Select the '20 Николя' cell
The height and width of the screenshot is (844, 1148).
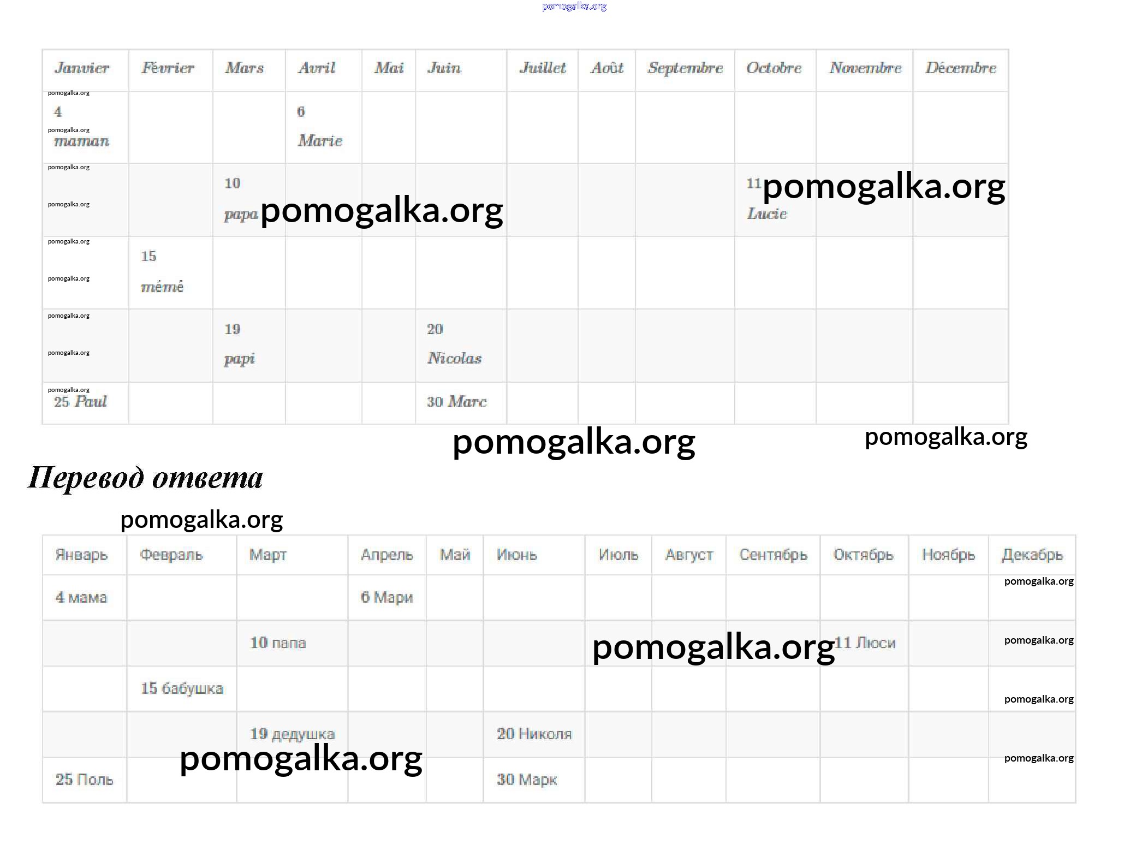click(534, 734)
